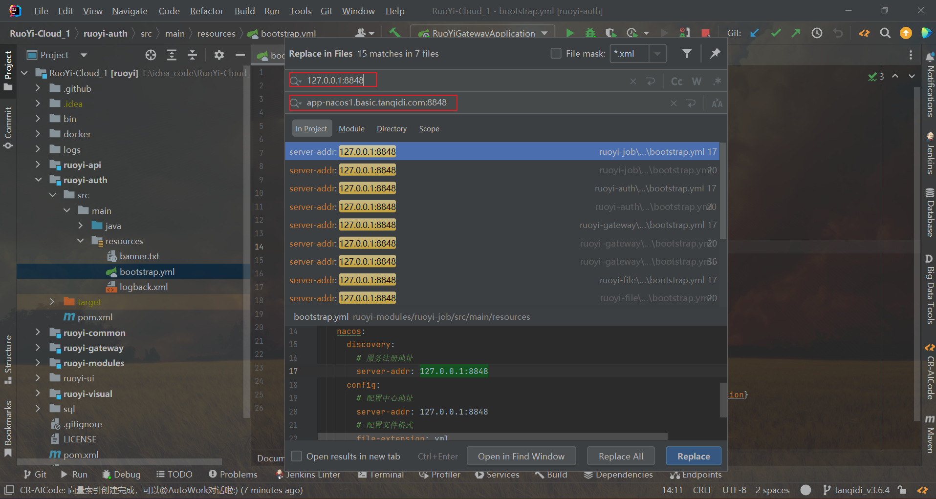Open logback.xml in project tree
The image size is (936, 499).
(143, 287)
